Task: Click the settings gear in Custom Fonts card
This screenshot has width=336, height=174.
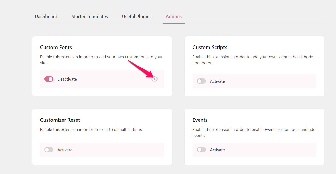Action: [x=155, y=79]
